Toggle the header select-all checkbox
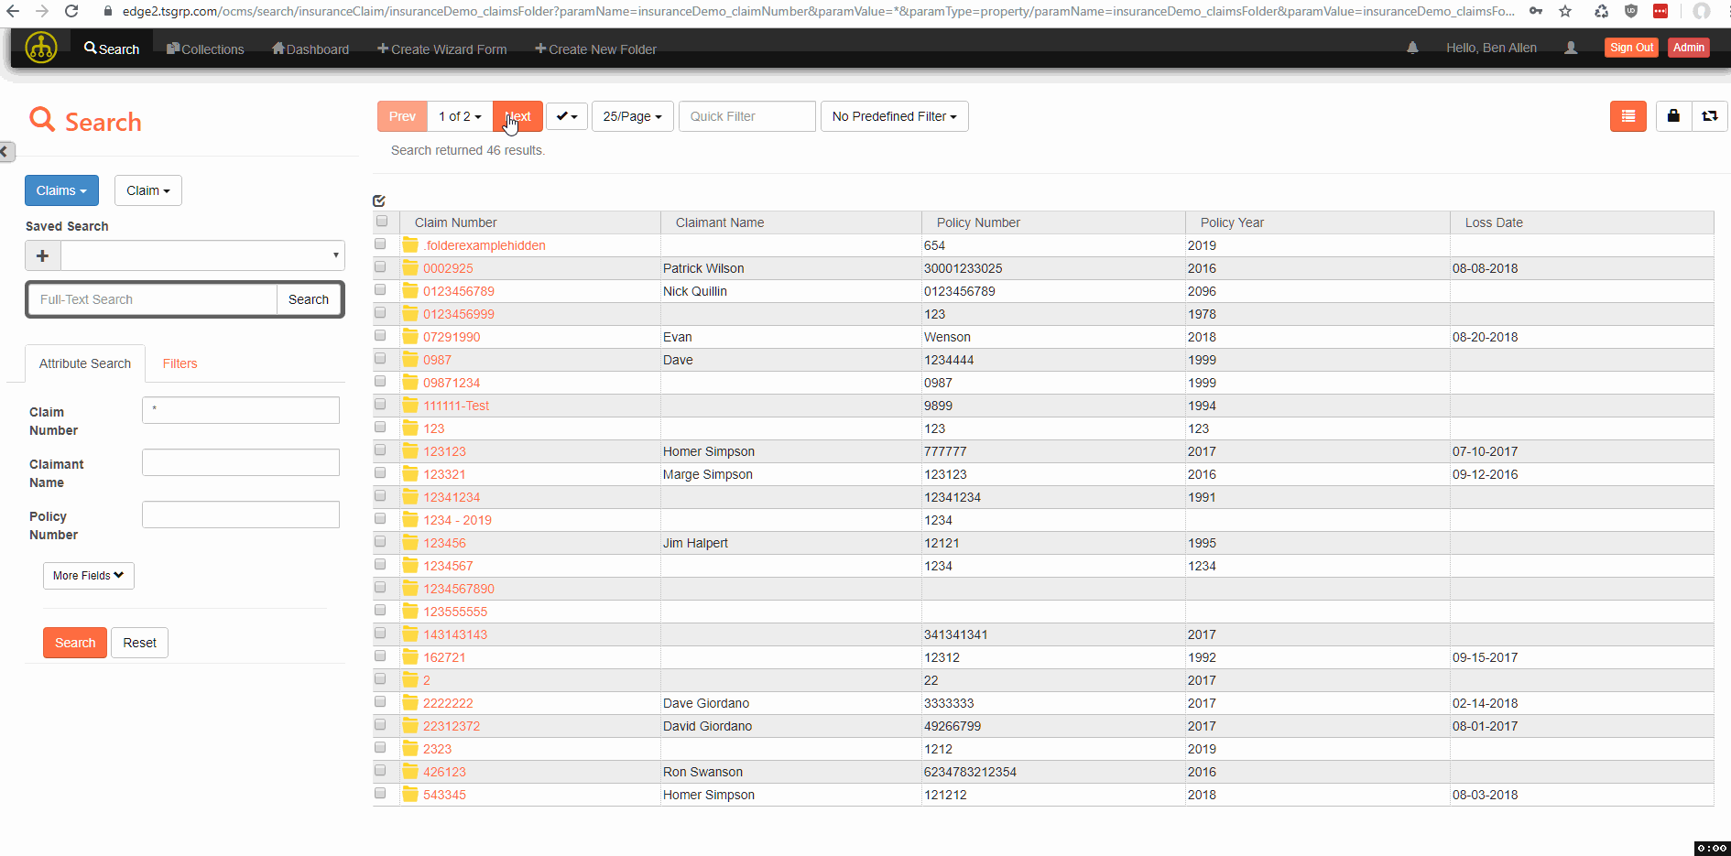This screenshot has height=856, width=1731. tap(382, 221)
